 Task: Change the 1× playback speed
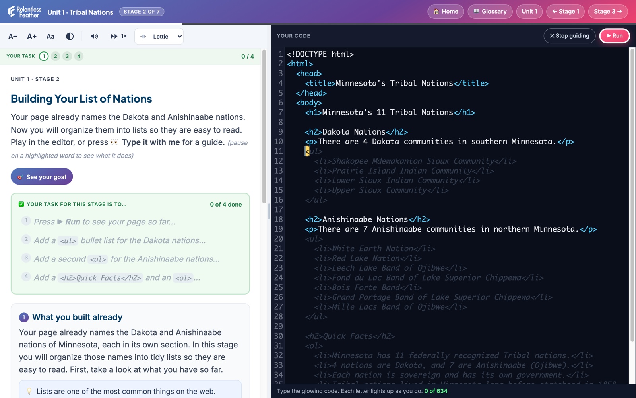(118, 36)
